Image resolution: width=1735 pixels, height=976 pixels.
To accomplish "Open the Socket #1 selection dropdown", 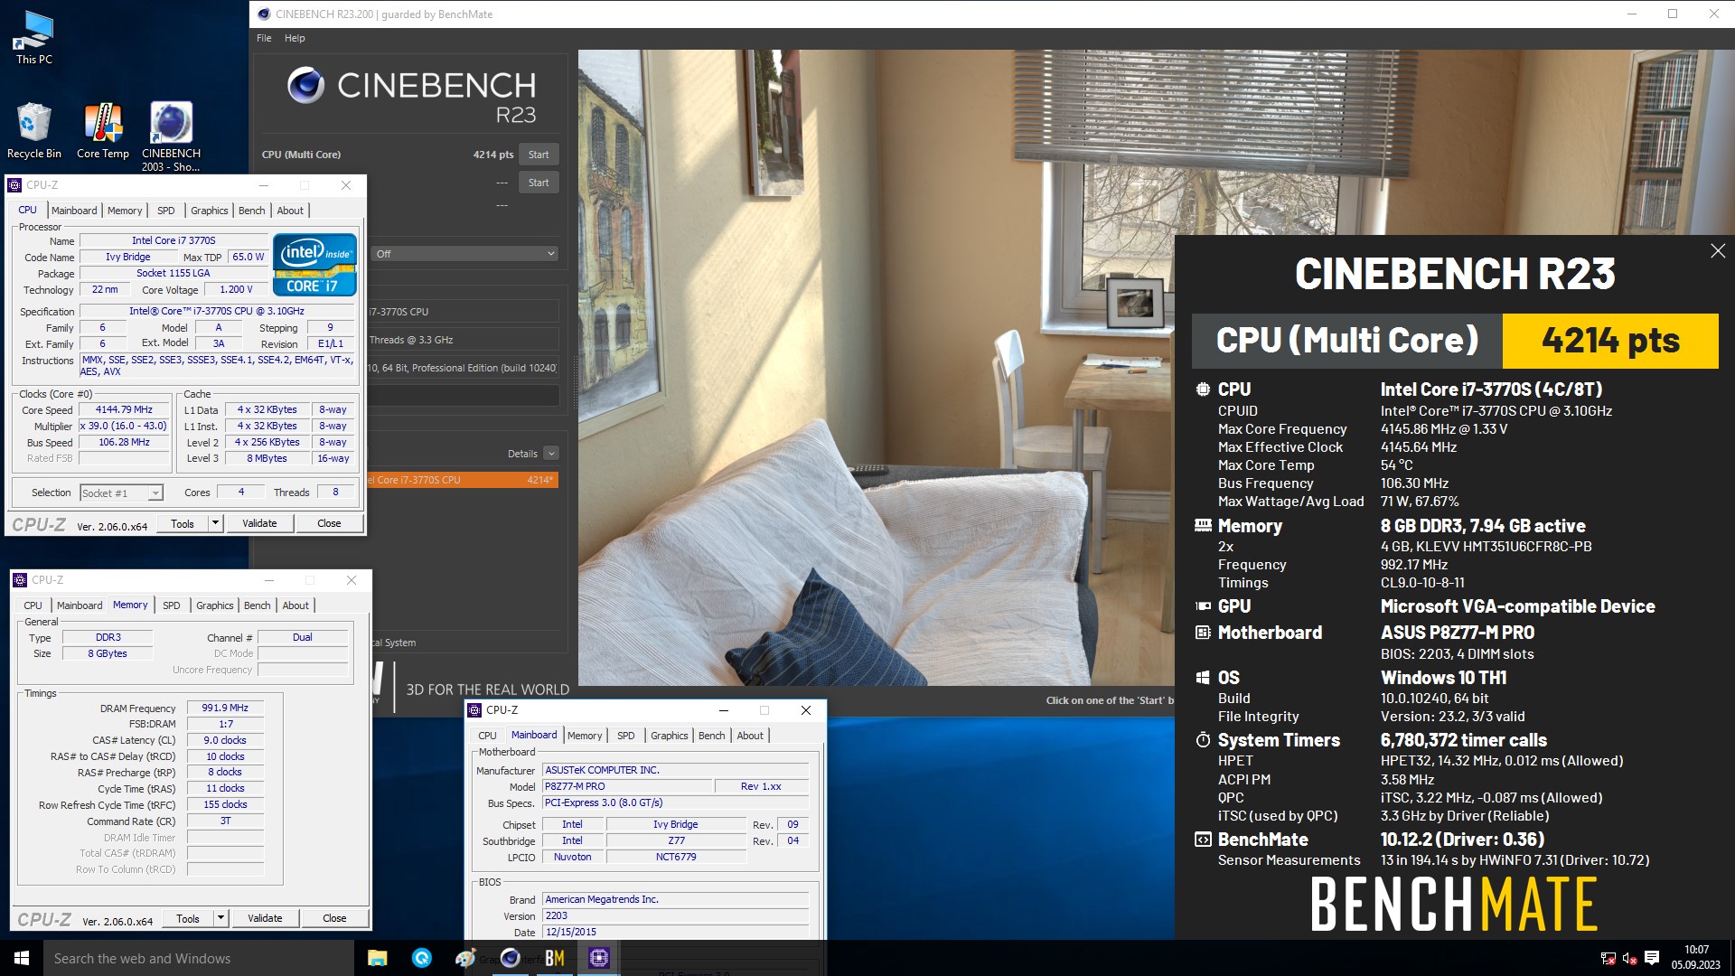I will coord(121,493).
